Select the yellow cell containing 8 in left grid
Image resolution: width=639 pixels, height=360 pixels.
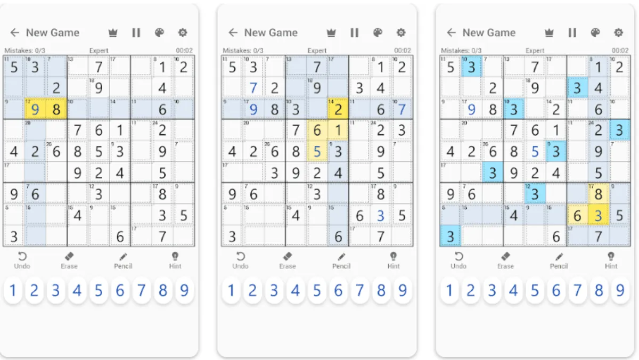point(56,109)
